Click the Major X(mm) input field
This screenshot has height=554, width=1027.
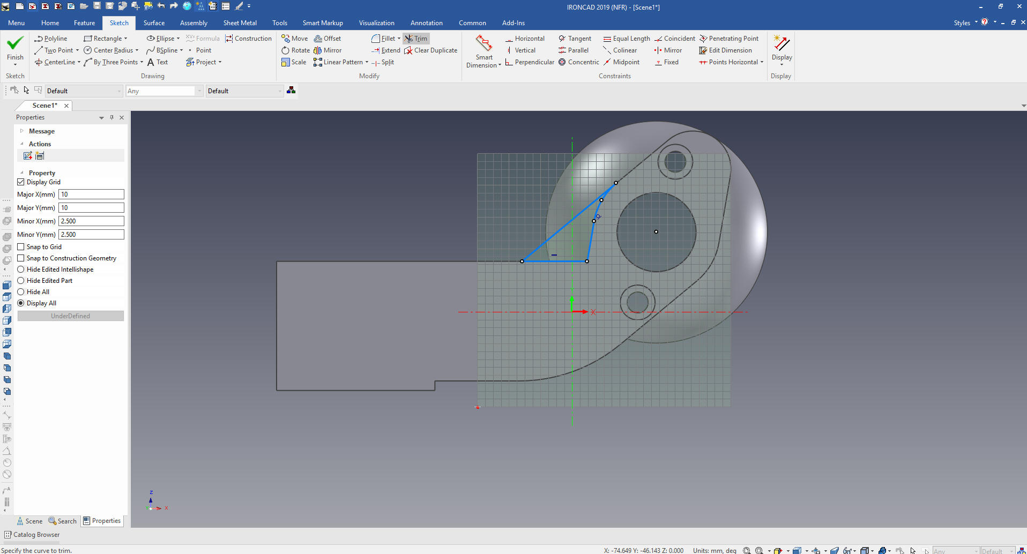click(x=91, y=194)
